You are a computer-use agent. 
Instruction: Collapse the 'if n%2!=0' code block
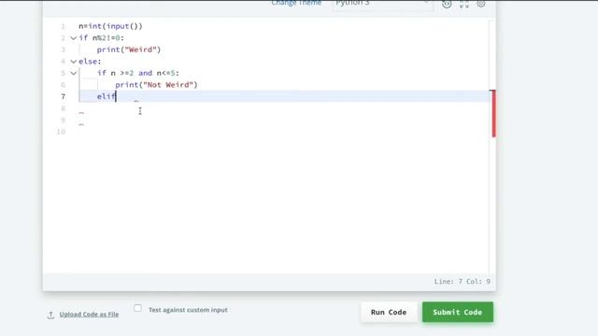click(74, 37)
